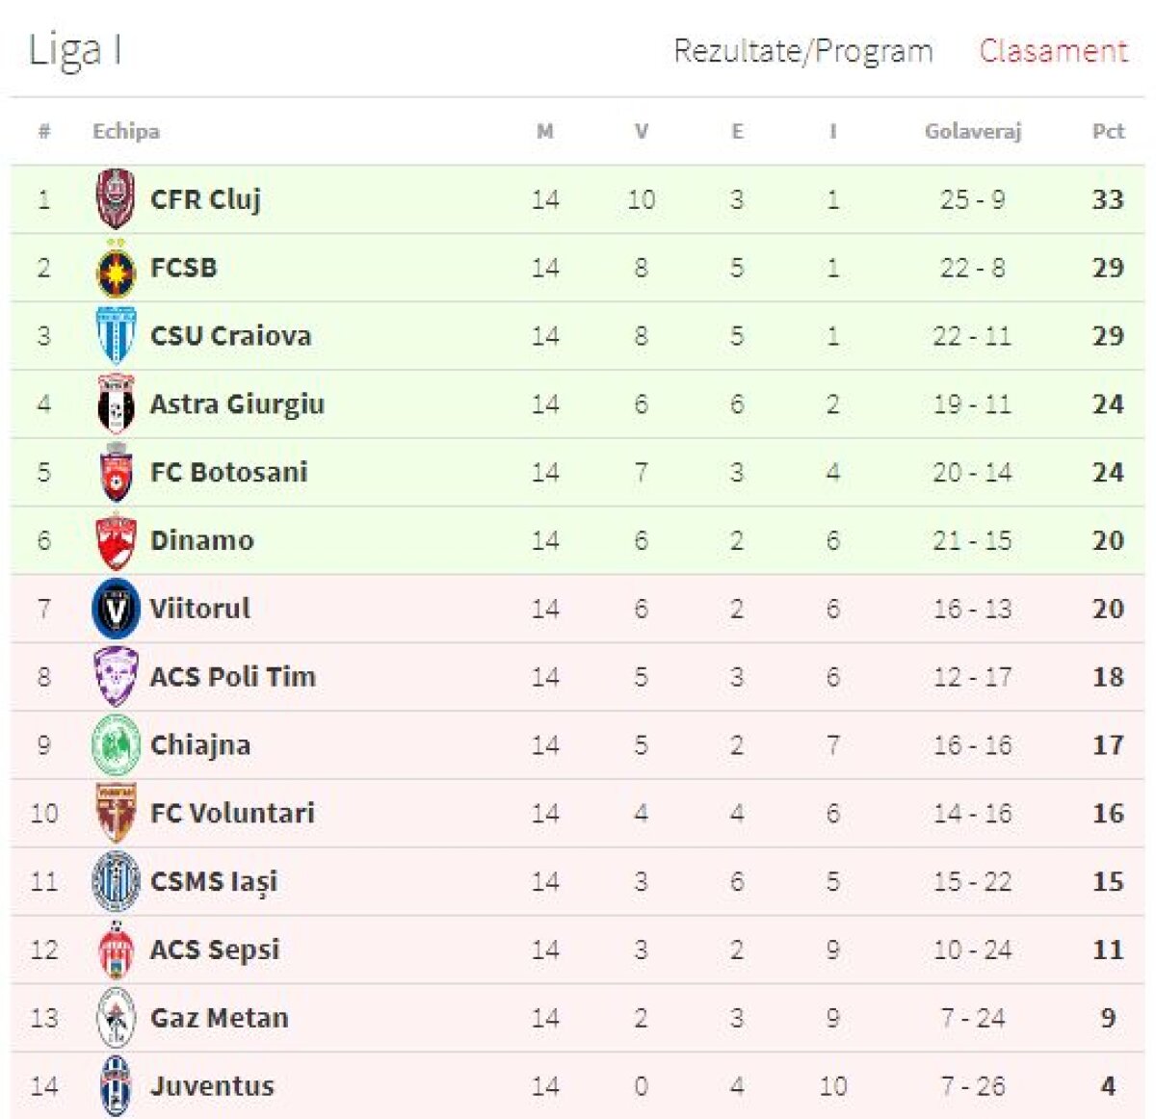Viewport: 1156px width, 1119px height.
Task: Open the ACS Sepsi team link
Action: tap(215, 950)
